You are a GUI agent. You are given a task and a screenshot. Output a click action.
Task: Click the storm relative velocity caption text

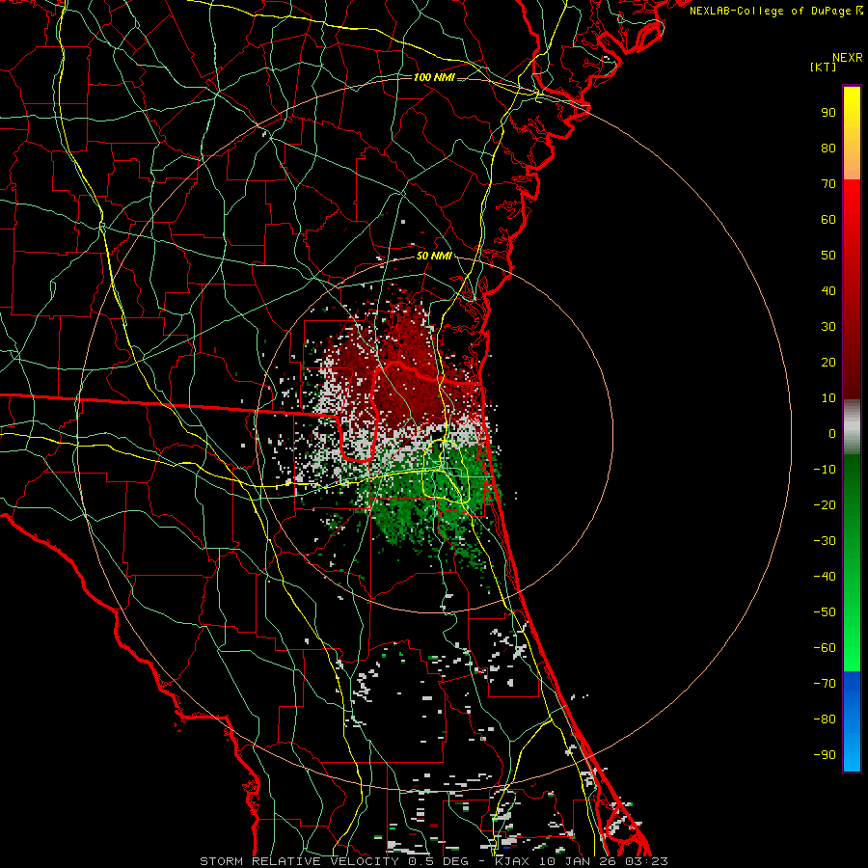(x=433, y=861)
